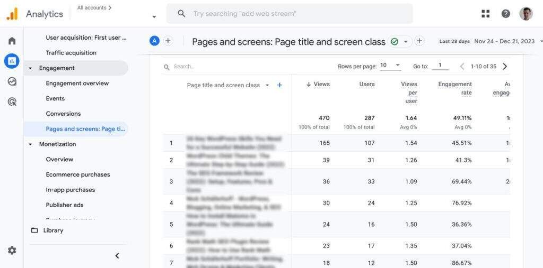Image resolution: width=543 pixels, height=268 pixels.
Task: Open the Advertising icon in left rail
Action: click(12, 101)
